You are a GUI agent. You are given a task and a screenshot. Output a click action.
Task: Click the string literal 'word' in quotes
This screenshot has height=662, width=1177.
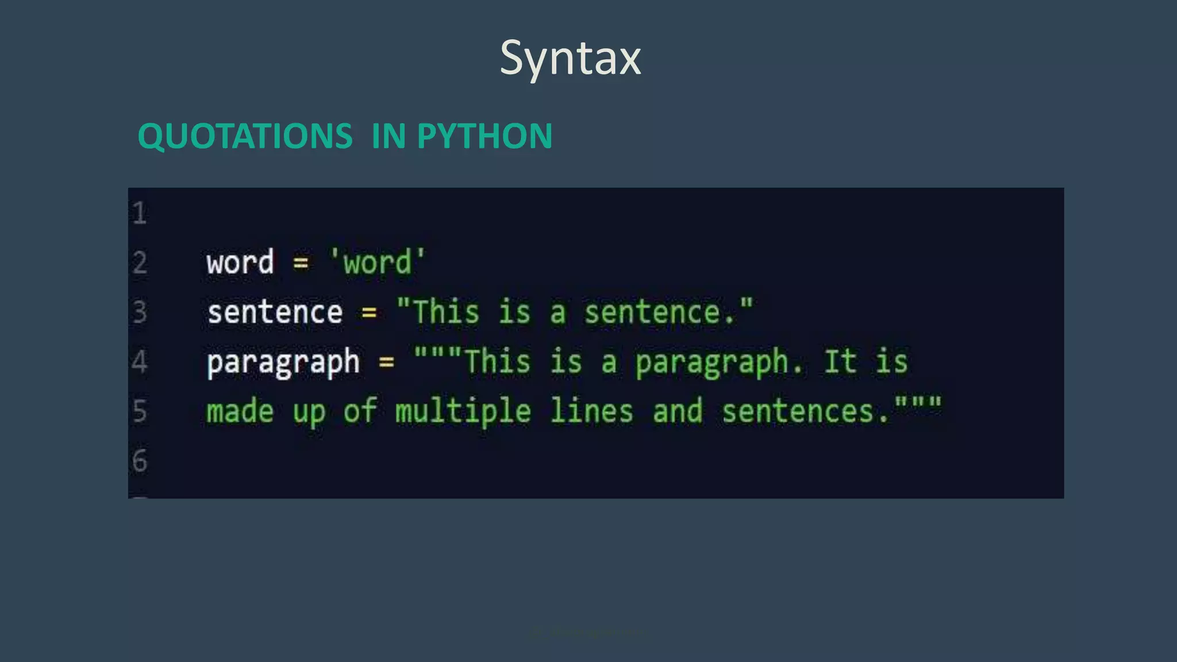pyautogui.click(x=377, y=262)
